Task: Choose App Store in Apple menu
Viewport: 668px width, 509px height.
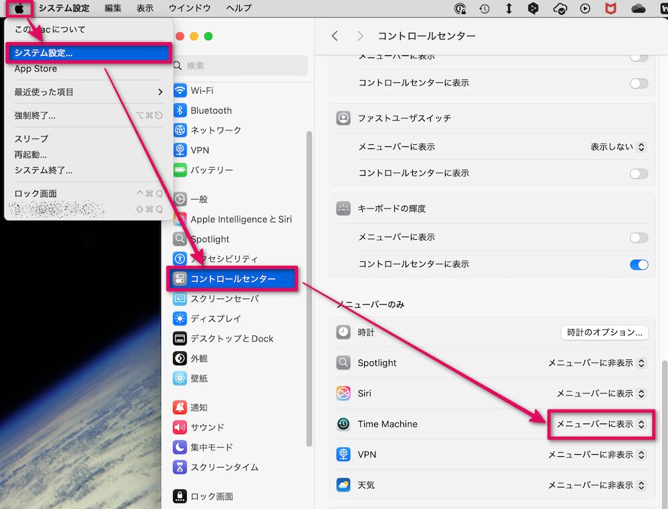Action: click(88, 69)
